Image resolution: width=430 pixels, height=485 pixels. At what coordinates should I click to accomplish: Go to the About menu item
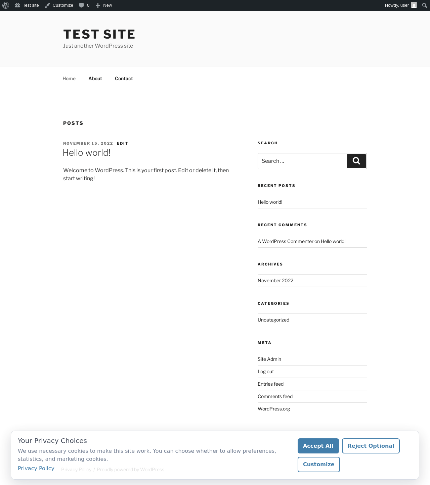point(95,79)
